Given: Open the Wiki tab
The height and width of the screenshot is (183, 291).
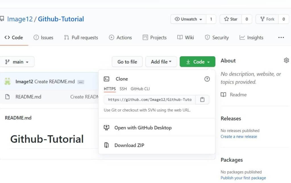Looking at the screenshot, I should (186, 38).
